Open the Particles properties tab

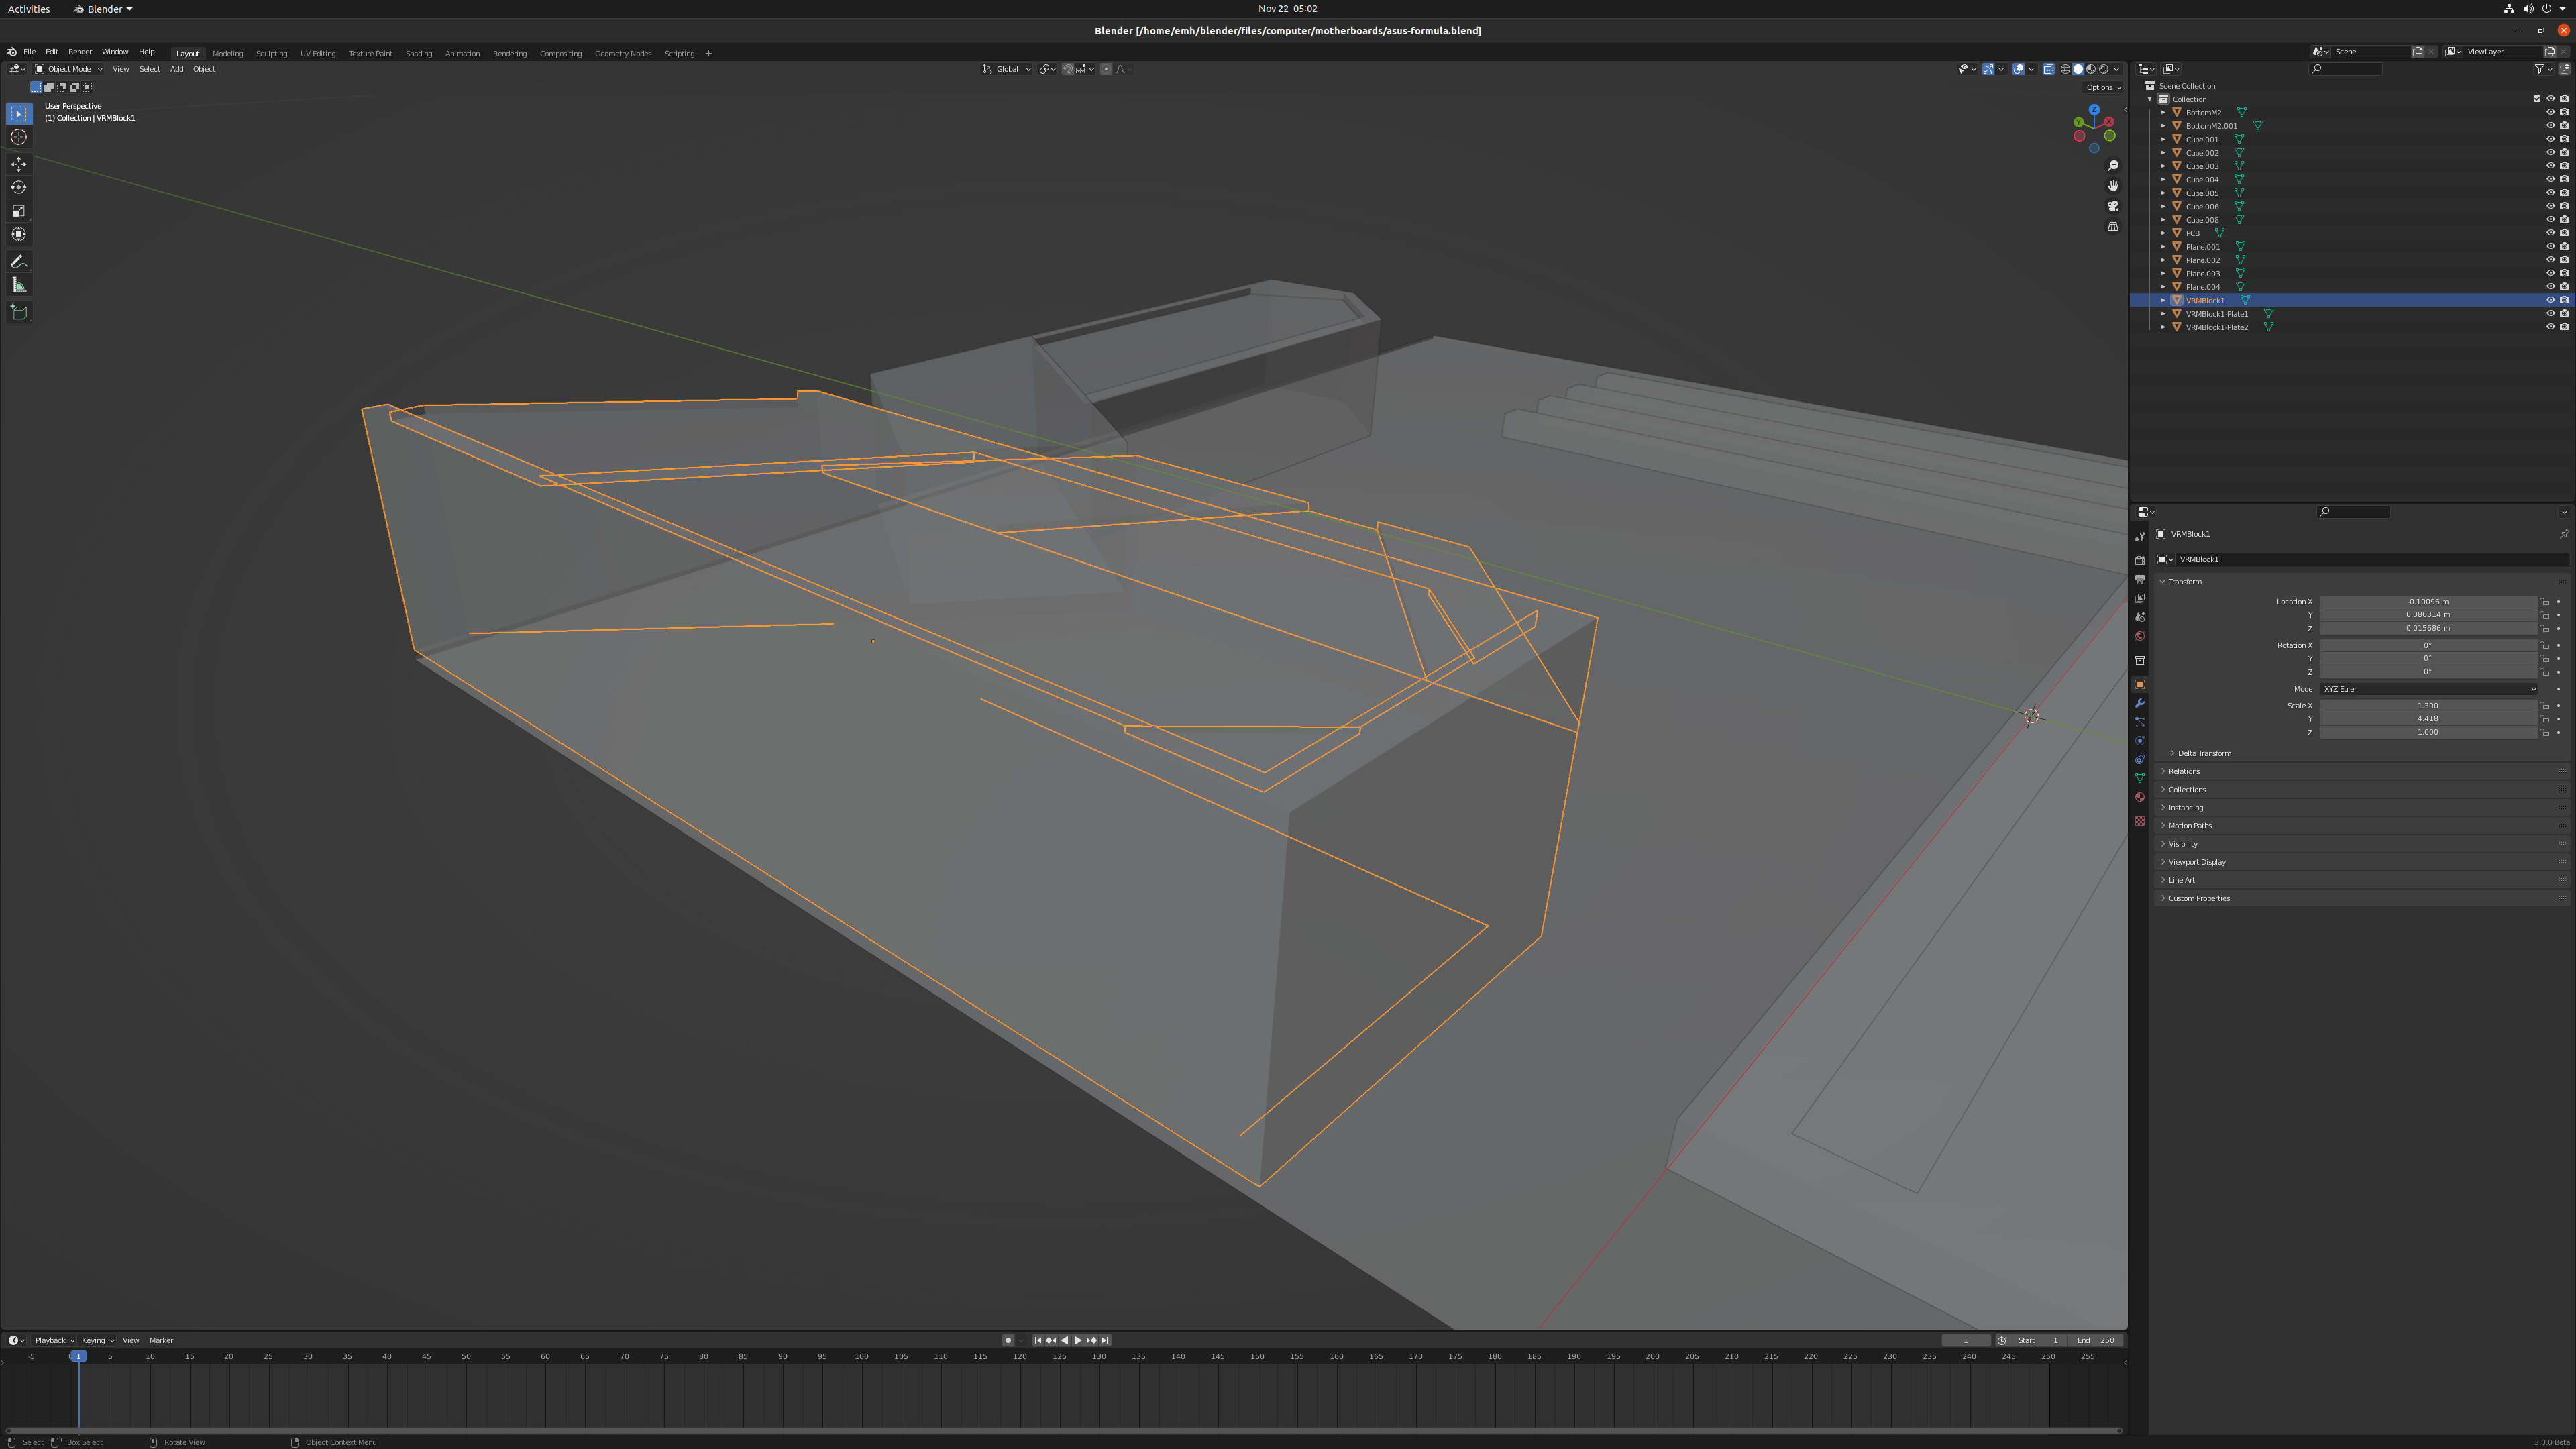coord(2140,722)
